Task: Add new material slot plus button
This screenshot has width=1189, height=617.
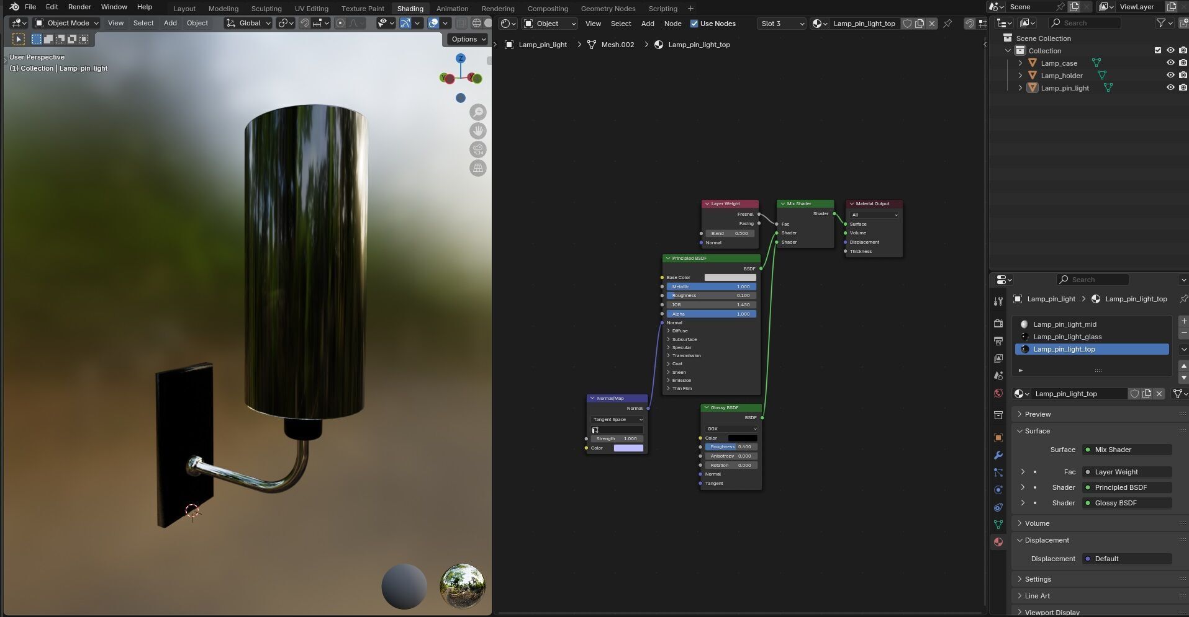Action: pyautogui.click(x=1183, y=321)
